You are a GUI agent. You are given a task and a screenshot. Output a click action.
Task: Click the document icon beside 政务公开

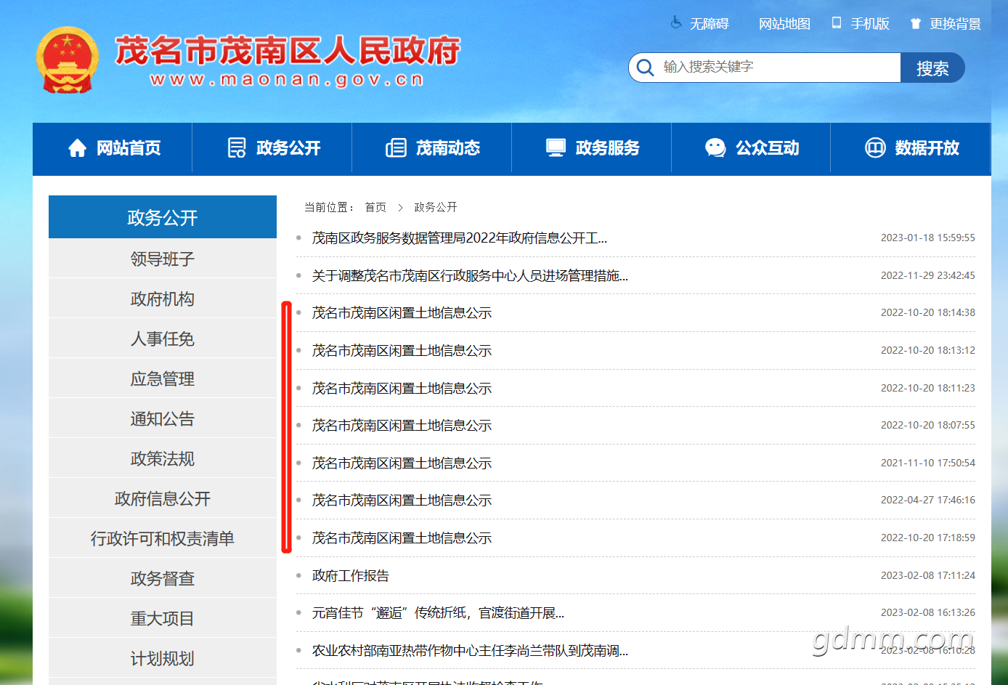click(237, 148)
